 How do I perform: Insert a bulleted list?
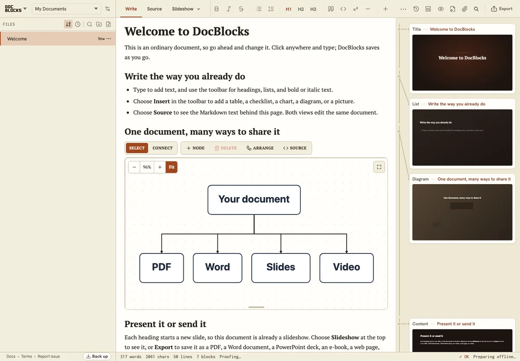[x=259, y=9]
